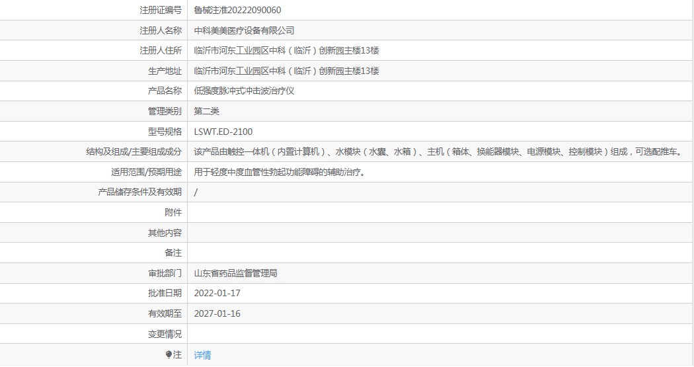Click the 审批部门 label
Image resolution: width=694 pixels, height=367 pixels.
[x=165, y=273]
